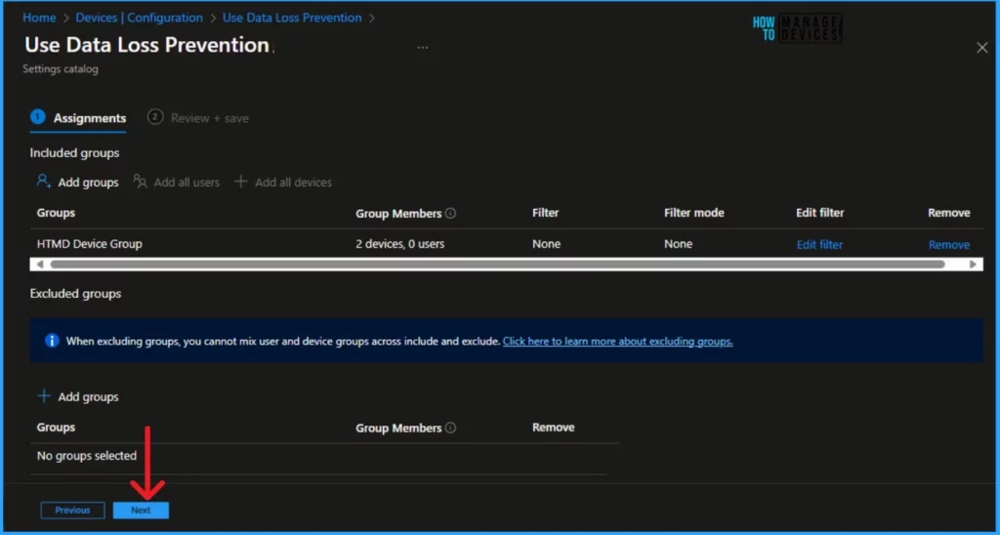1000x535 pixels.
Task: Click the Next button
Action: point(141,511)
